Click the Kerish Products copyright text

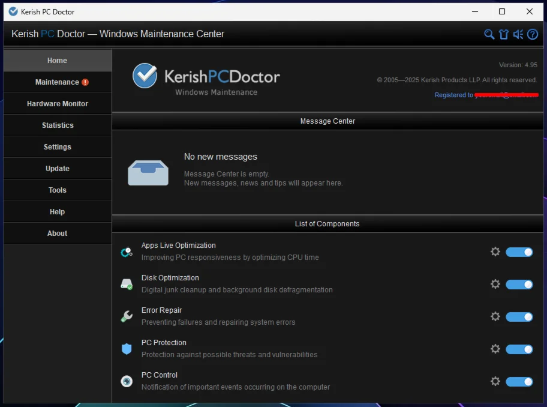tap(456, 80)
